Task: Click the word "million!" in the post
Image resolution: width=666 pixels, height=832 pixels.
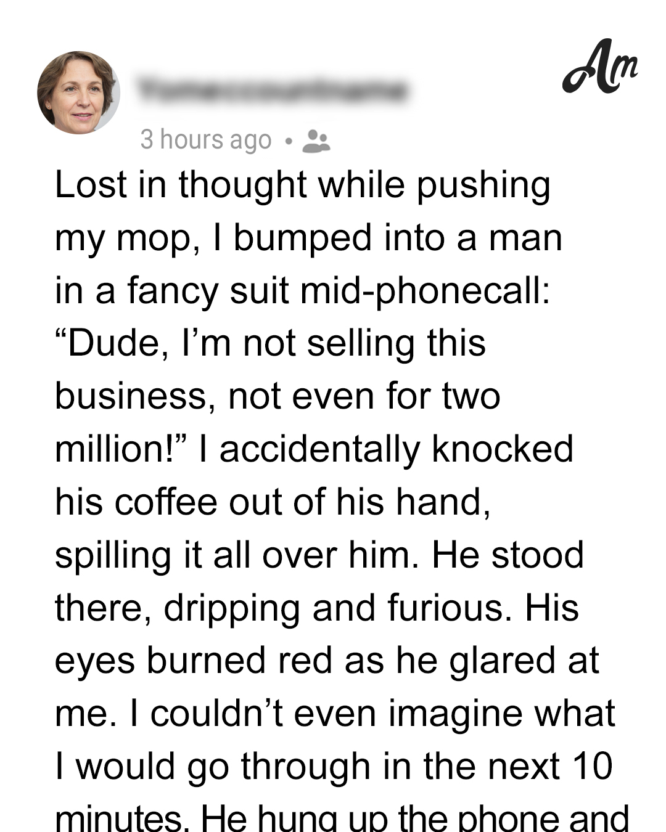Action: (121, 449)
